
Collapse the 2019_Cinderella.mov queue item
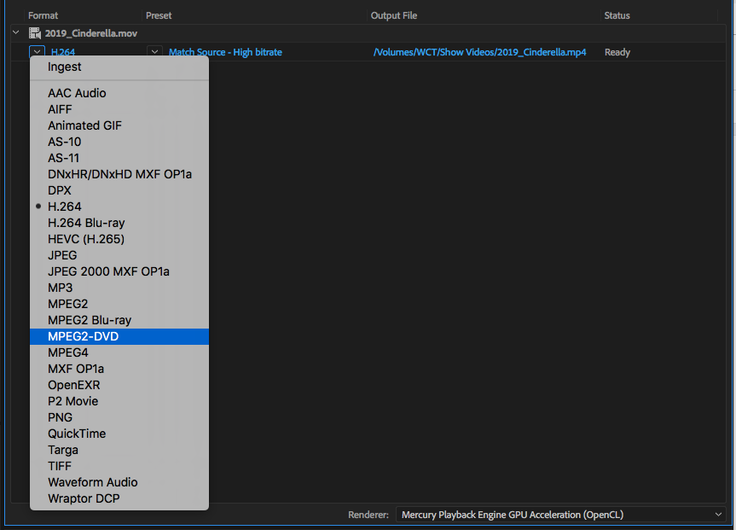pos(15,33)
